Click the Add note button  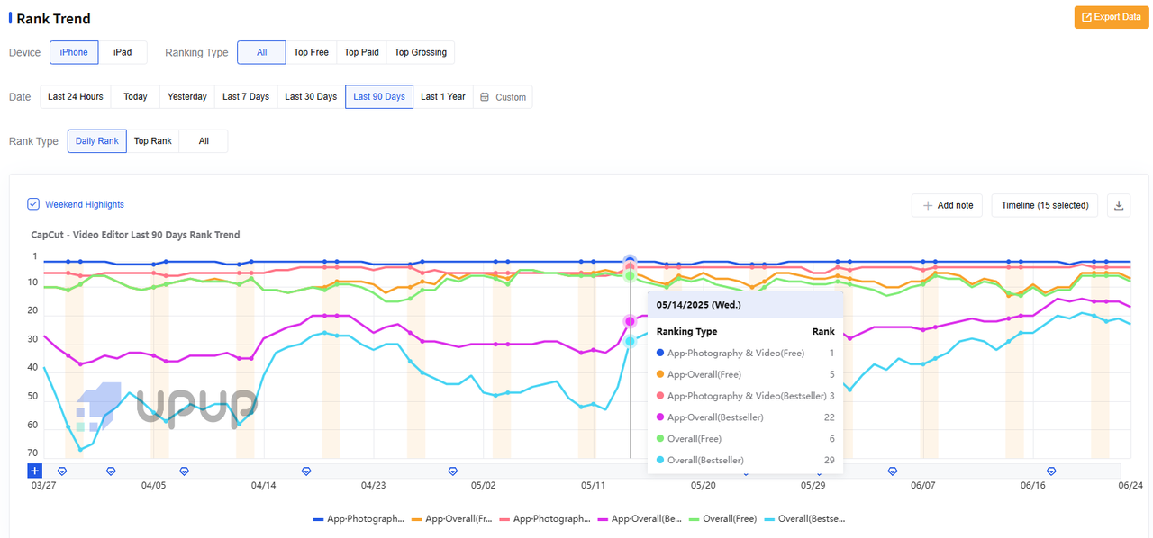(947, 205)
